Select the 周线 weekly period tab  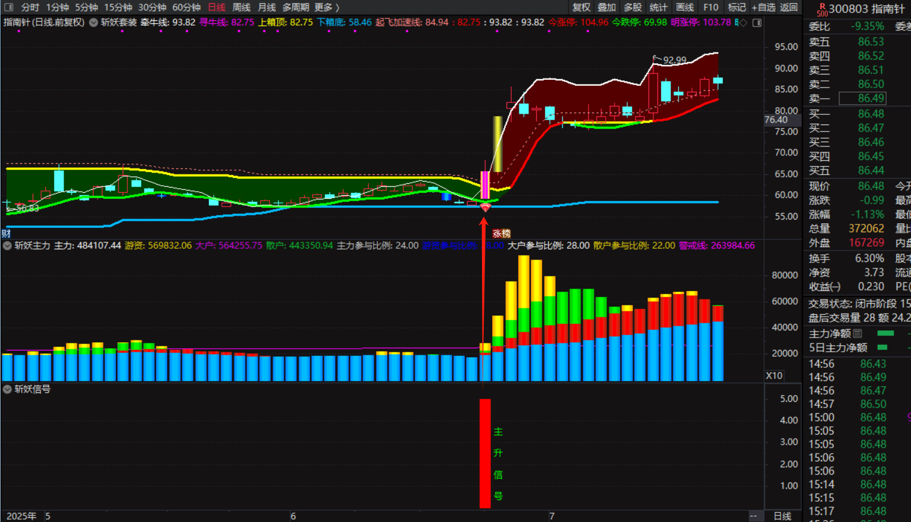pos(241,7)
